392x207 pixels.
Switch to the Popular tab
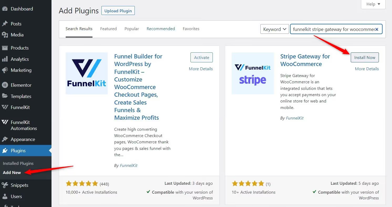pyautogui.click(x=132, y=29)
